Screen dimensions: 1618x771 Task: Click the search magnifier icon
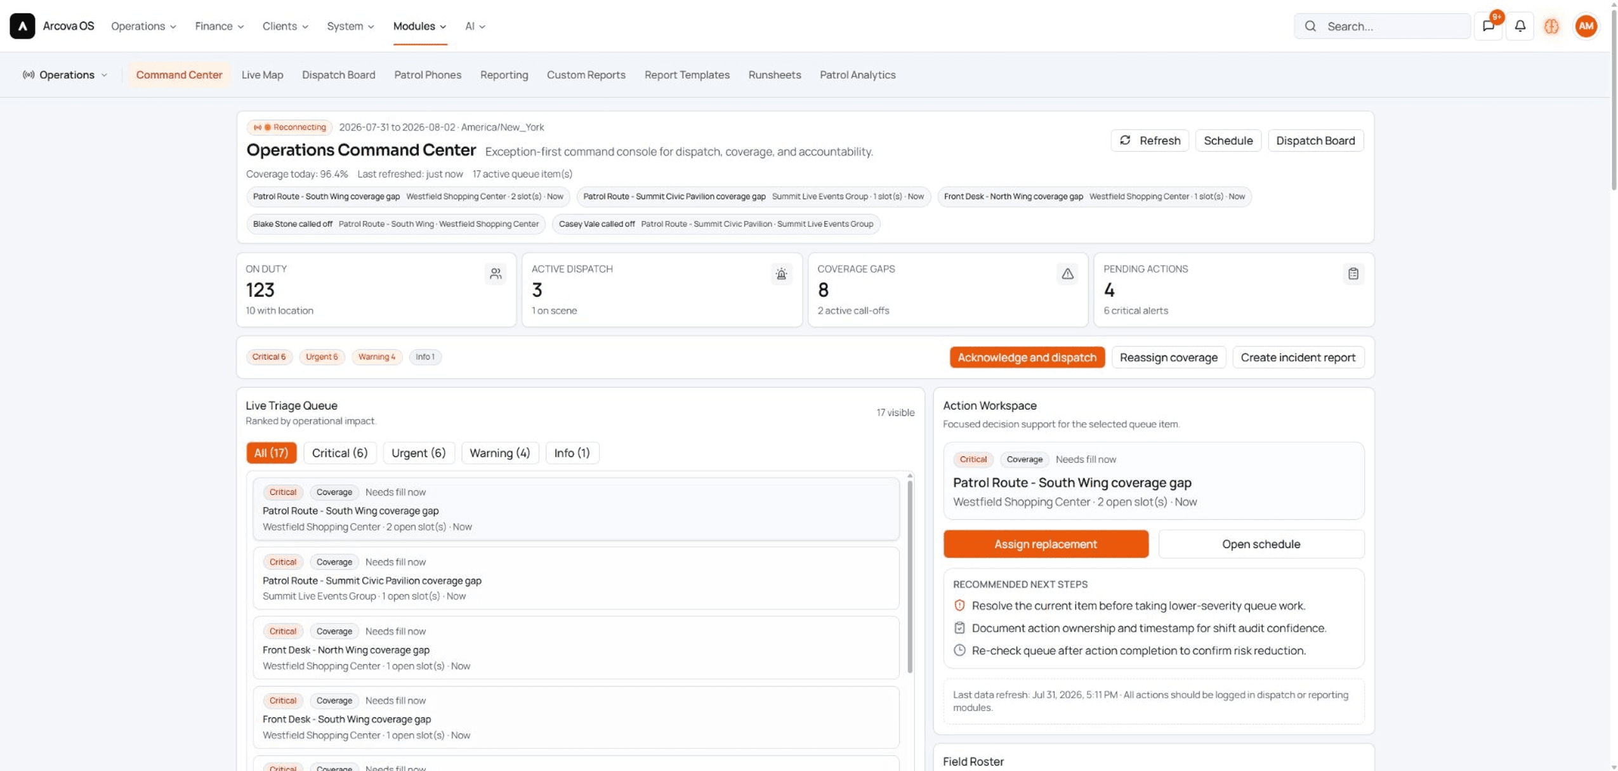[1310, 26]
